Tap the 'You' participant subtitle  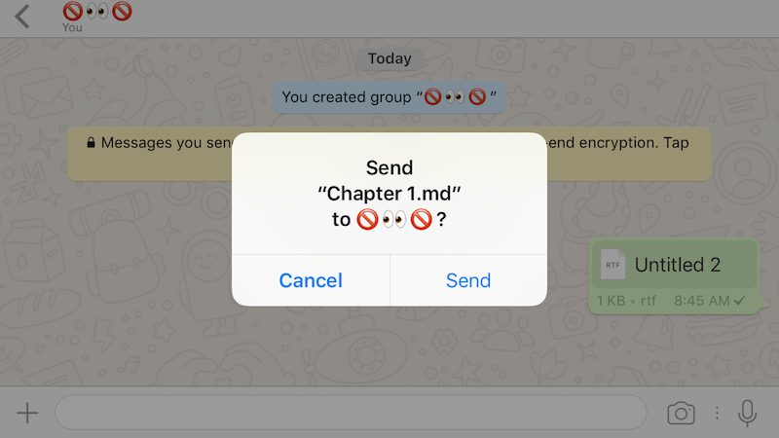72,28
